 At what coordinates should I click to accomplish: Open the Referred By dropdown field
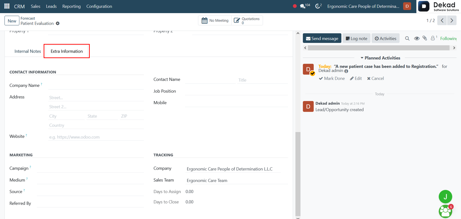point(90,203)
